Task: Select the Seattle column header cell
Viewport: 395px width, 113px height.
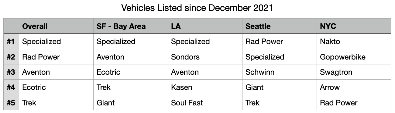Action: click(x=280, y=26)
